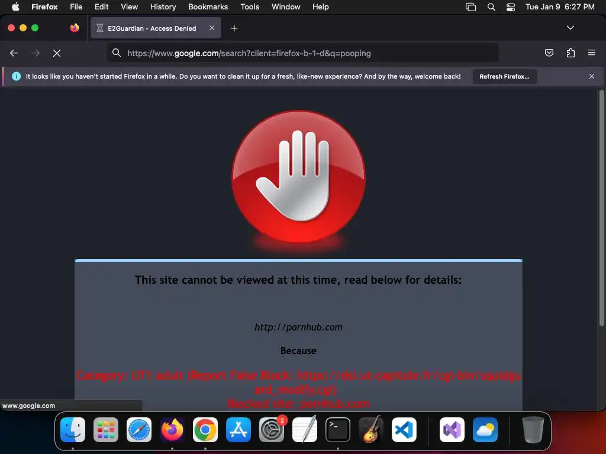
Task: Select the E2Guardian - Access Denied tab
Action: 156,28
